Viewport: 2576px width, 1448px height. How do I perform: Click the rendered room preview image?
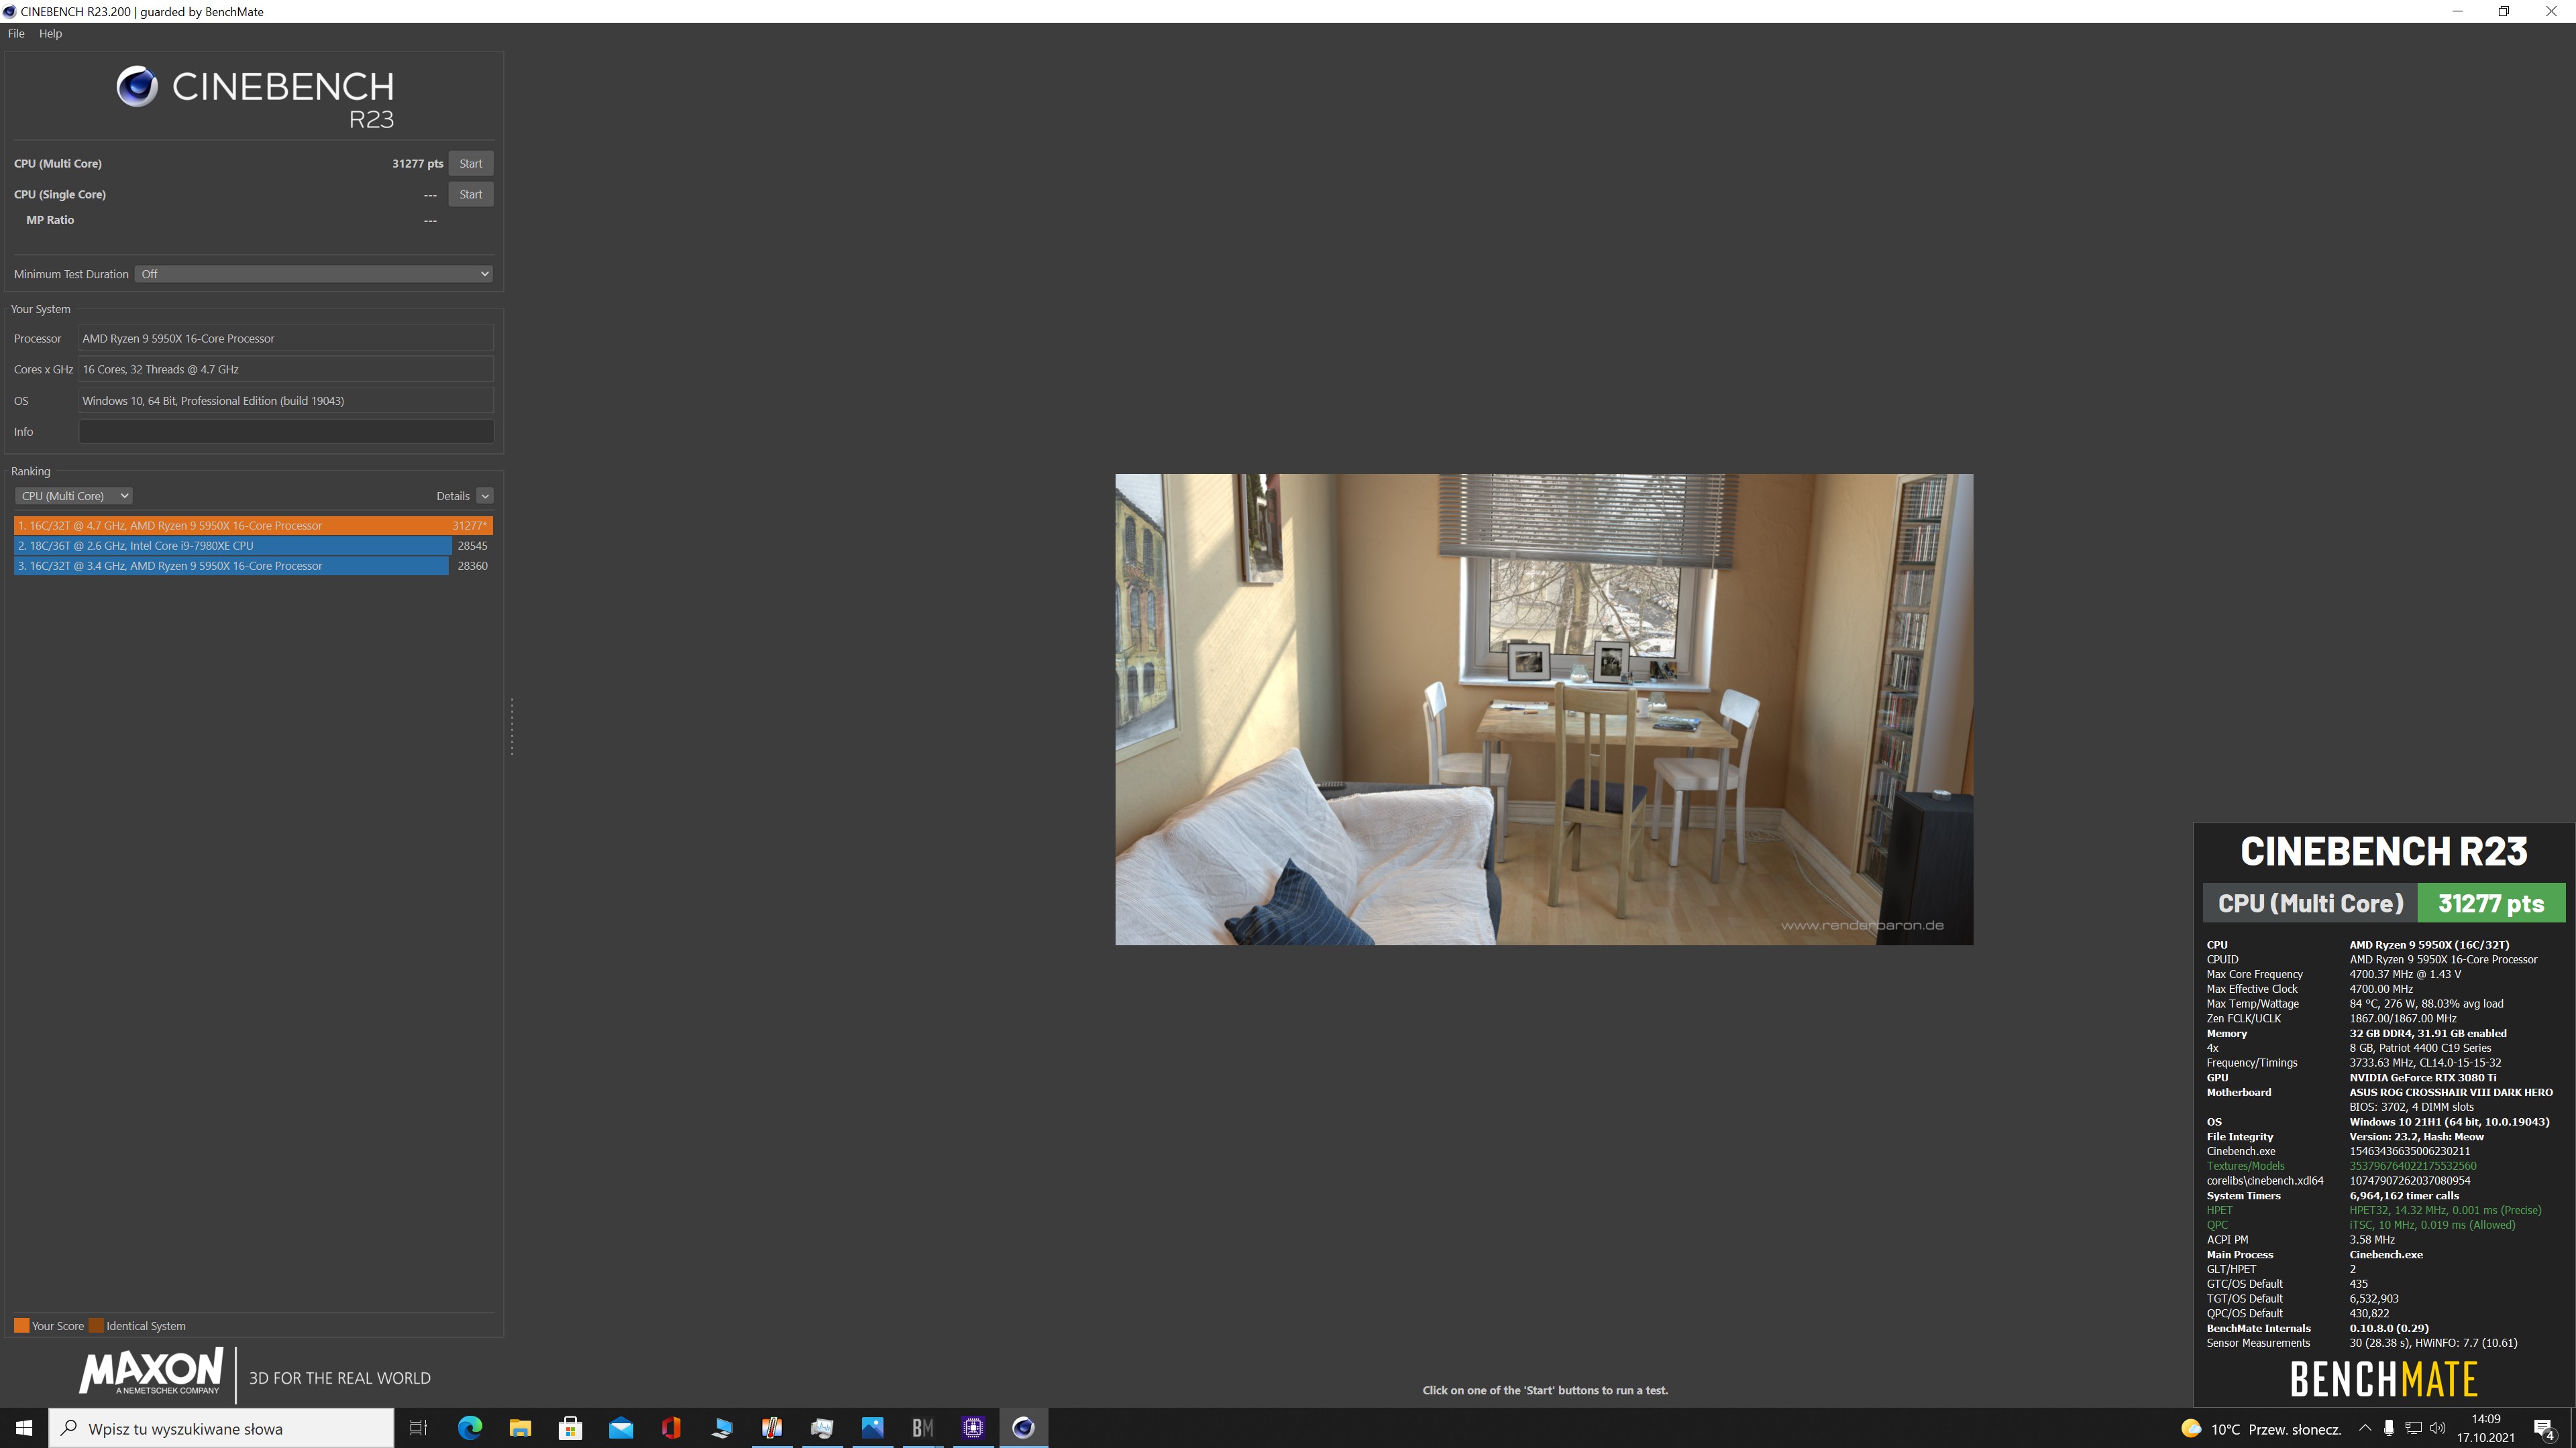click(x=1544, y=709)
